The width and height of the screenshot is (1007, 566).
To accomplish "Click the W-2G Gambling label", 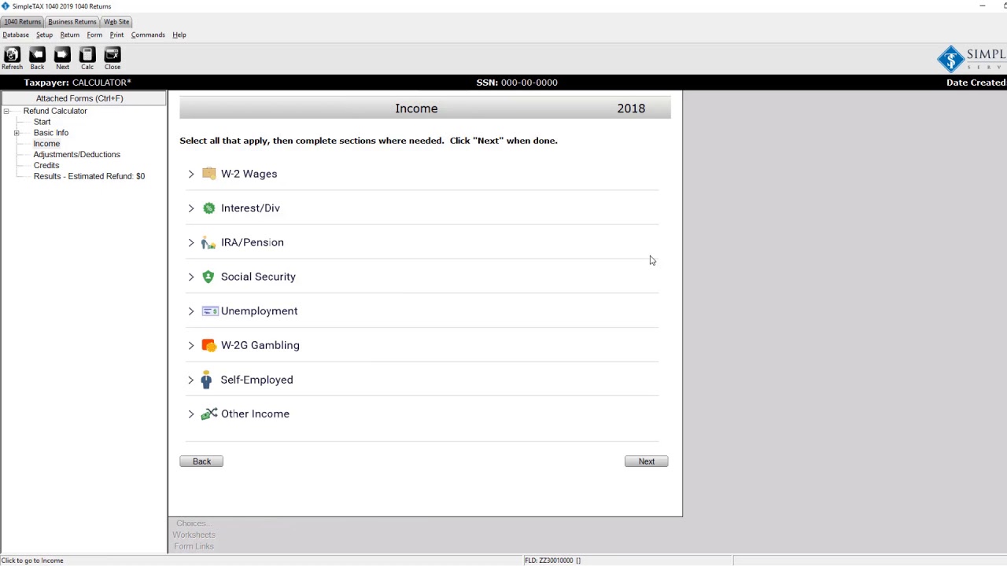I will (x=260, y=346).
